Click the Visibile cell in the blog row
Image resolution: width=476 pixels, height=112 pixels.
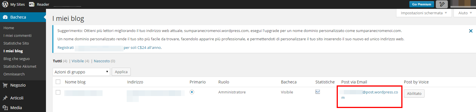(287, 92)
